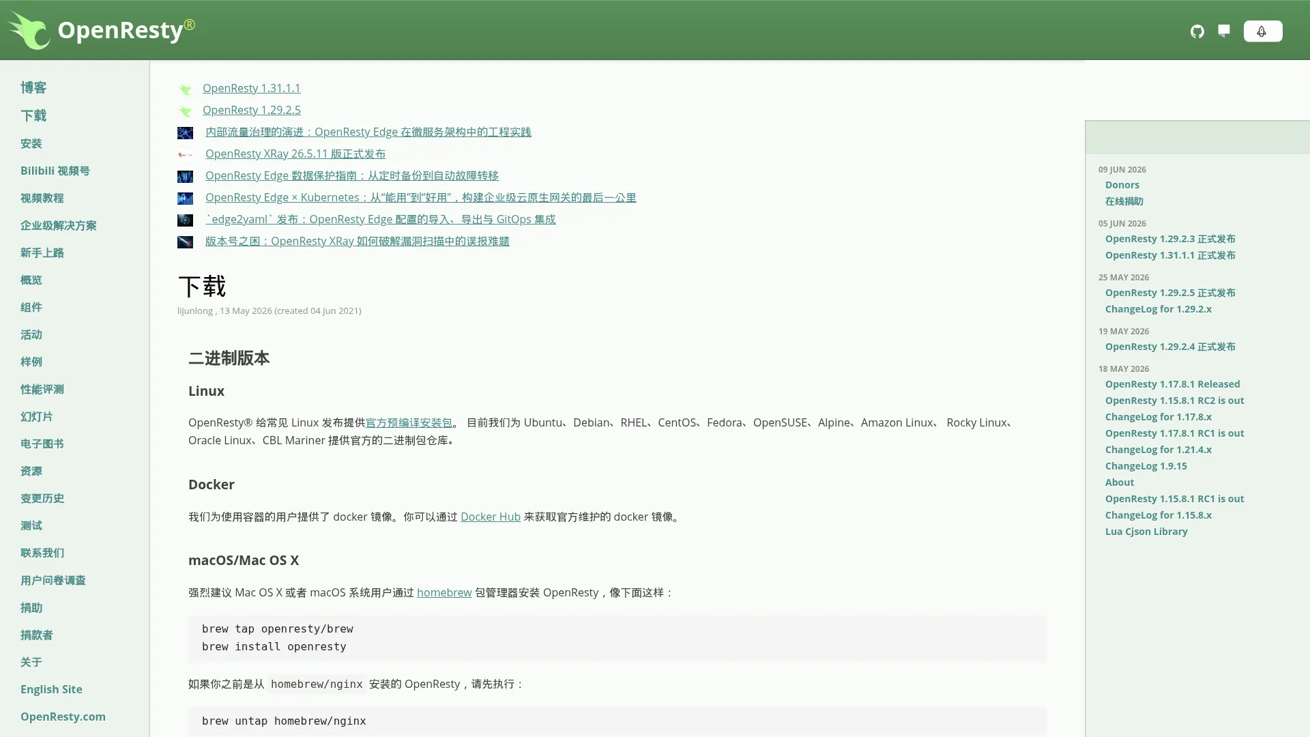
Task: Open Lua Cjson Library entry
Action: (1146, 532)
